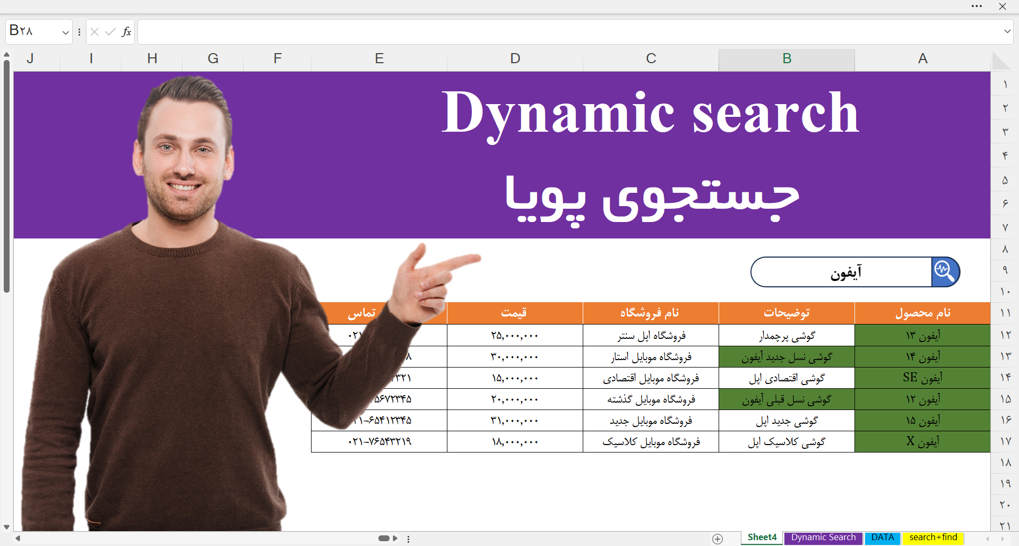Switch to the Dynamic Search sheet tab
This screenshot has width=1019, height=546.
(823, 538)
